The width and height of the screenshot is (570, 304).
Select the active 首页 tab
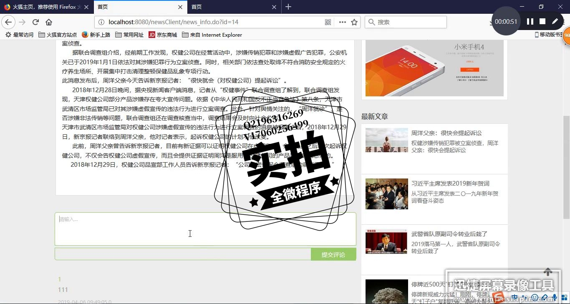(x=141, y=7)
